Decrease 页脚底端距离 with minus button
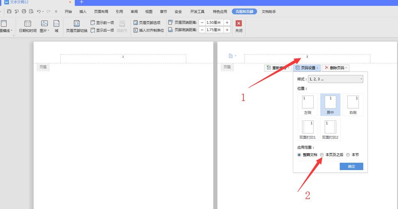The height and width of the screenshot is (209, 398). (202, 30)
